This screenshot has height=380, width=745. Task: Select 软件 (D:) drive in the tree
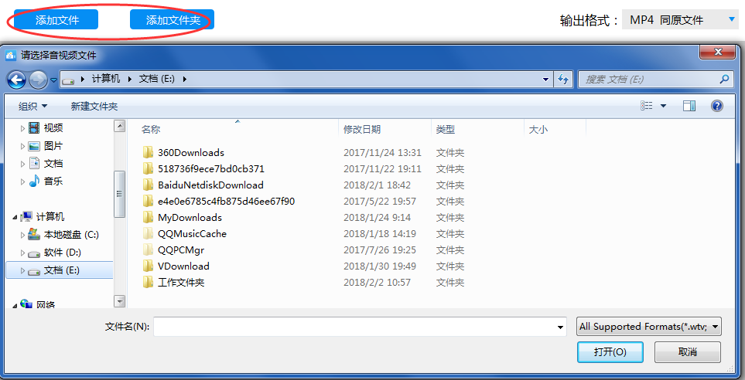pos(62,253)
